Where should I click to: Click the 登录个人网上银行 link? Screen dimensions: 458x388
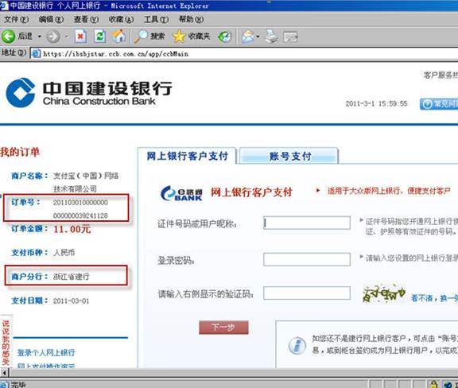(46, 353)
